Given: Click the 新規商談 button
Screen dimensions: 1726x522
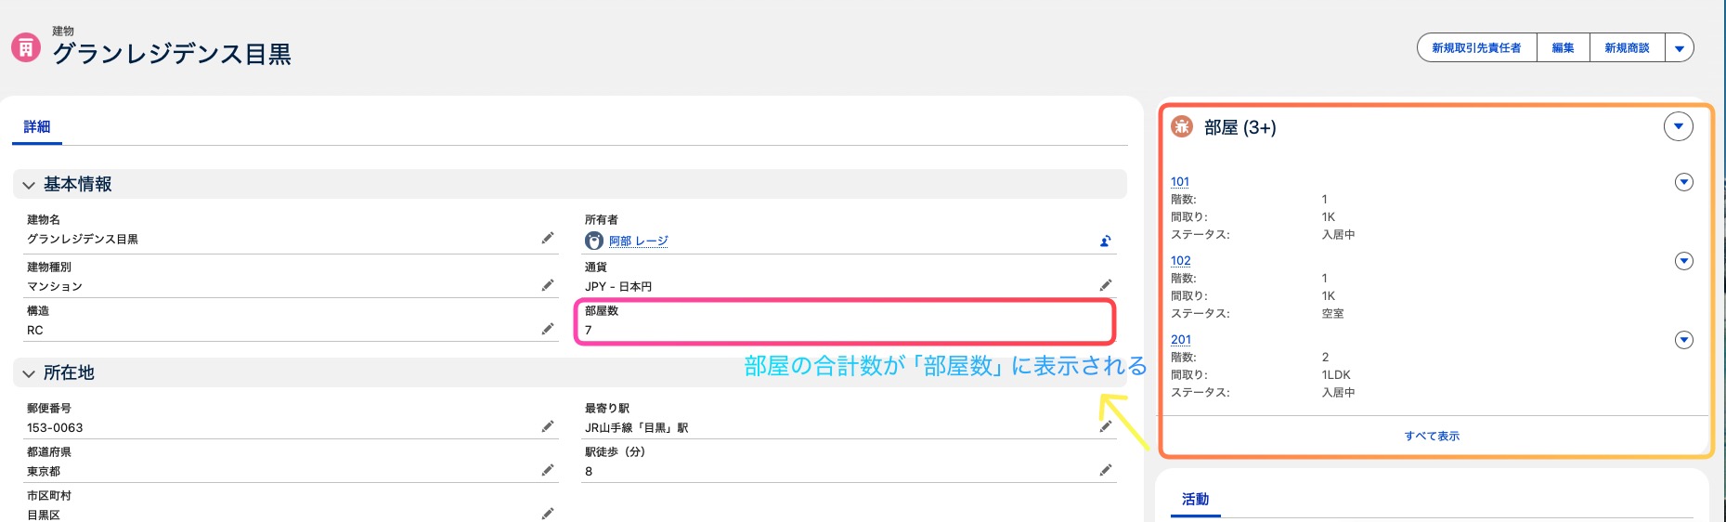Looking at the screenshot, I should pos(1628,48).
